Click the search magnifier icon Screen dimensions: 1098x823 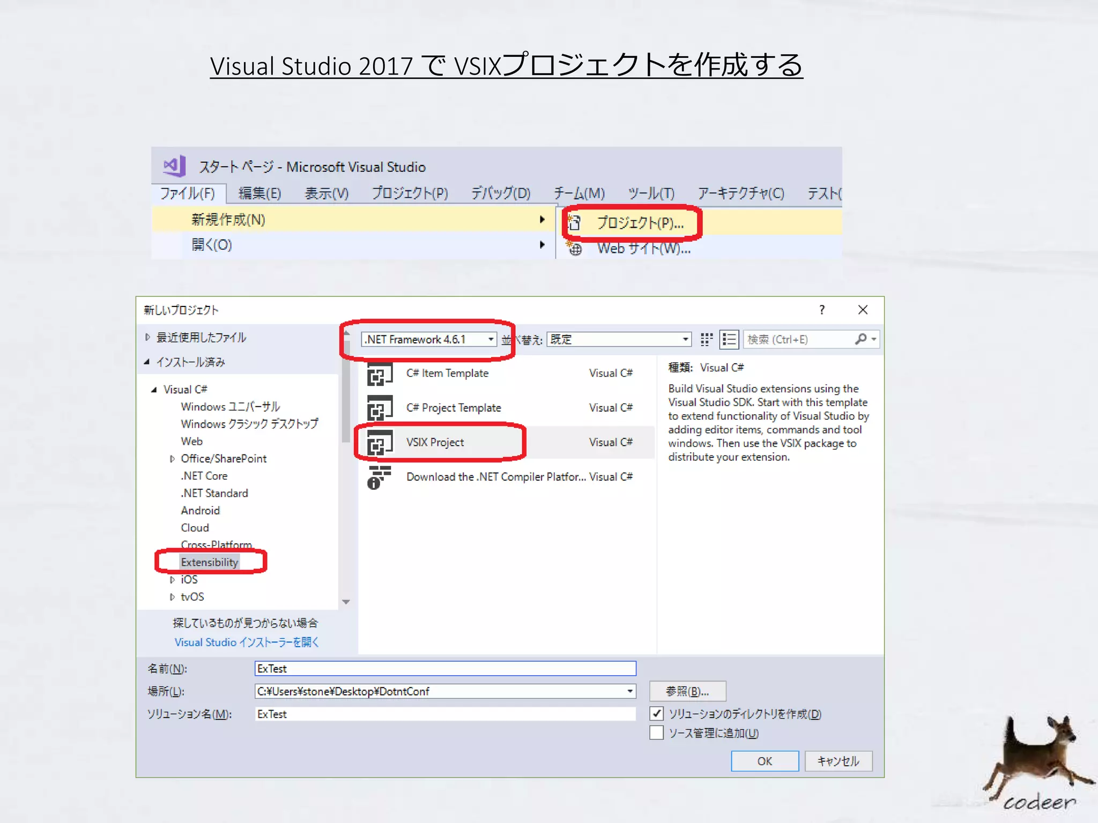[x=861, y=339]
